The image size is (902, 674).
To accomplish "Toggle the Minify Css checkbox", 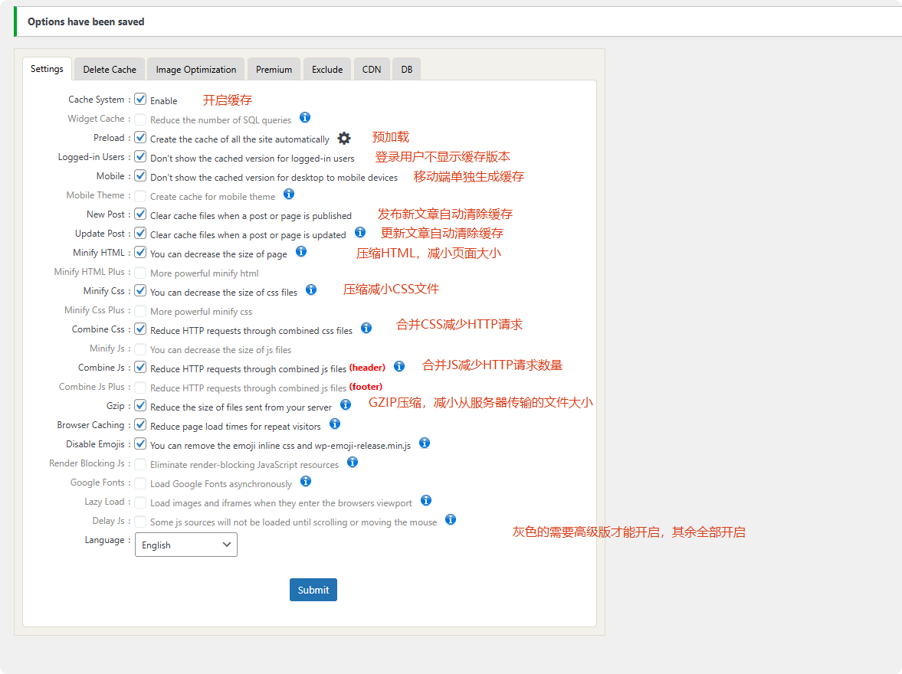I will (140, 291).
